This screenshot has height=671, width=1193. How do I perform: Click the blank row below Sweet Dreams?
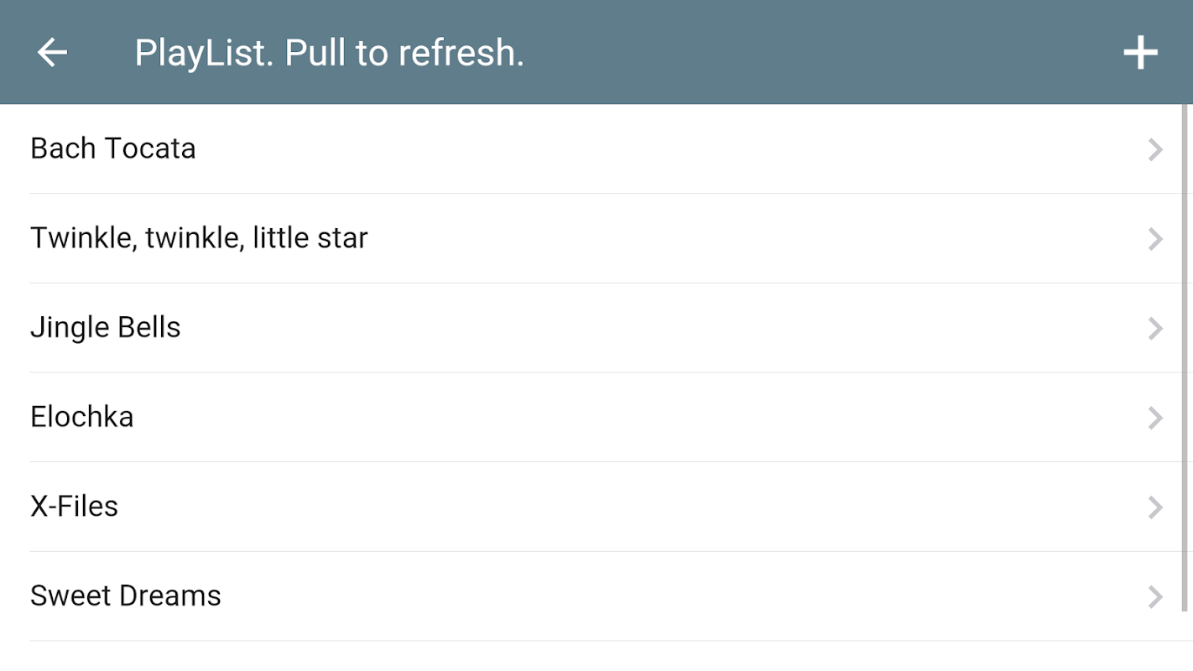(x=587, y=657)
